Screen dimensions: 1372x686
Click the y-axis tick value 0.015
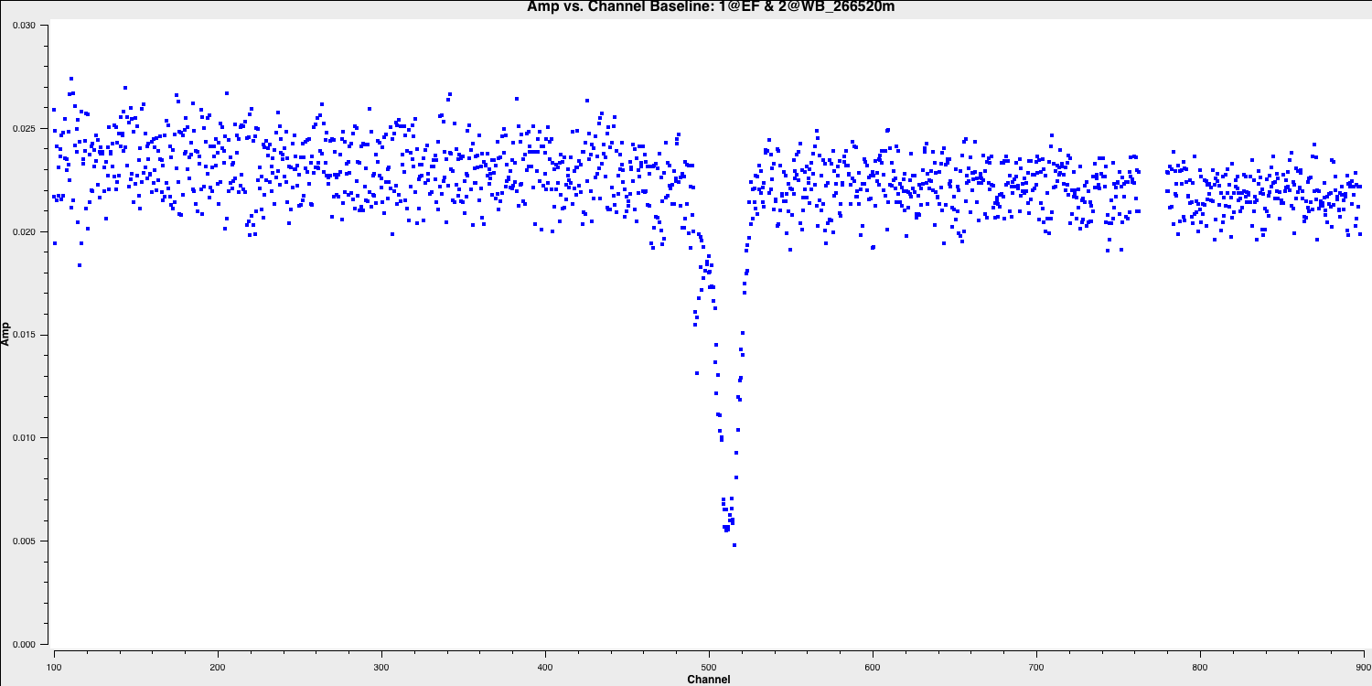click(x=23, y=335)
